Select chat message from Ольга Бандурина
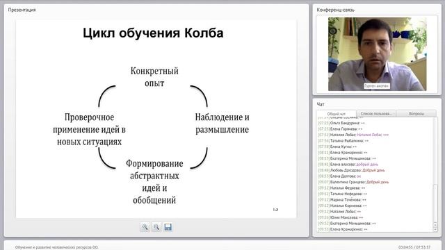The image size is (445, 250). (x=341, y=123)
